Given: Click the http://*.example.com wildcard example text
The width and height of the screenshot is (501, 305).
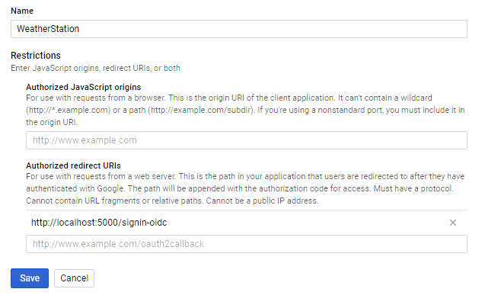Looking at the screenshot, I should tap(69, 110).
